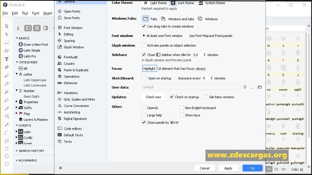Toggle left sidebar layout icon
The image size is (312, 175).
pyautogui.click(x=28, y=28)
